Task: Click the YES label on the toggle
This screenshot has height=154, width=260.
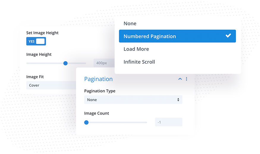Action: pyautogui.click(x=31, y=41)
